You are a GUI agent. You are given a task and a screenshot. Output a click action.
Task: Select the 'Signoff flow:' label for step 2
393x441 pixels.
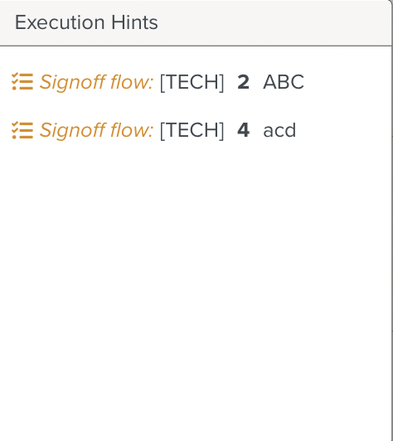pos(96,82)
